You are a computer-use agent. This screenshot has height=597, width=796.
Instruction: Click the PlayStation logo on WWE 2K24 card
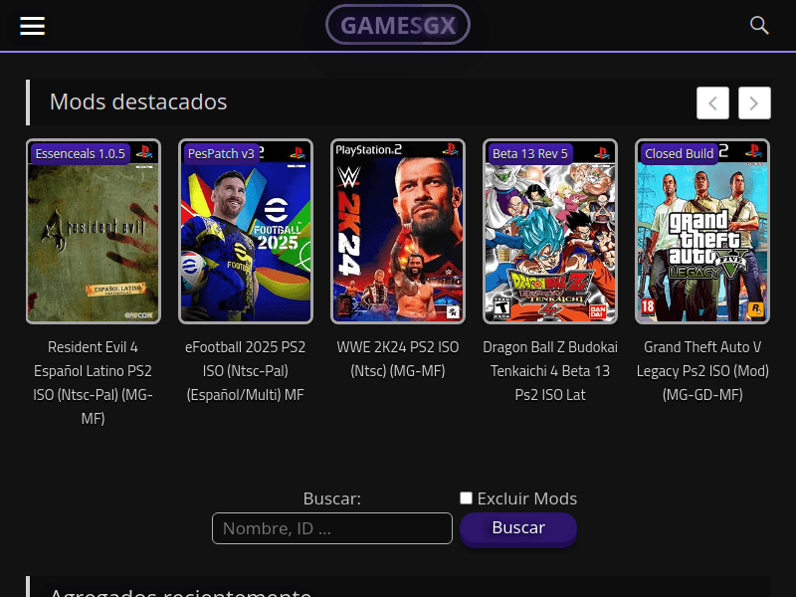pos(450,149)
